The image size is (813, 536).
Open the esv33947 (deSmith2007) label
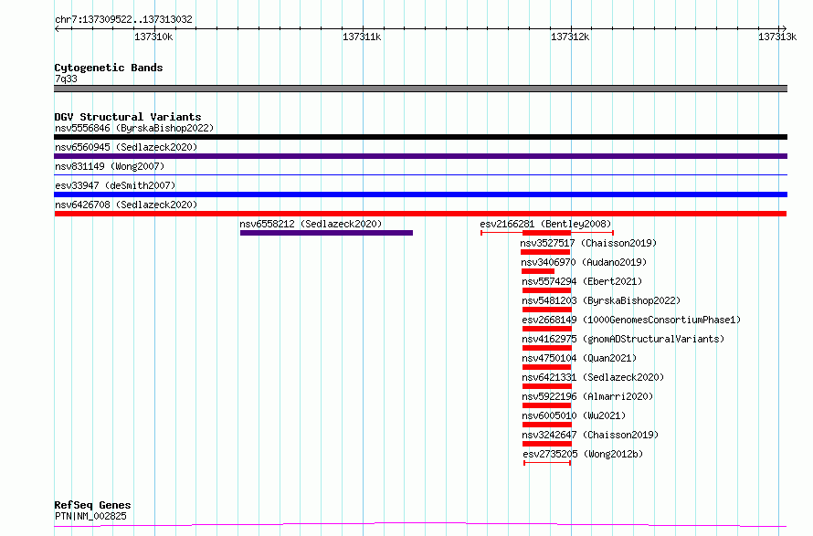coord(115,185)
